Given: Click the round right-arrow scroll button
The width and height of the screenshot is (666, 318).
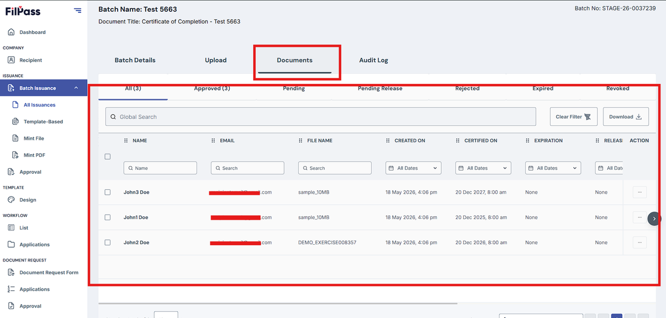Looking at the screenshot, I should tap(654, 219).
